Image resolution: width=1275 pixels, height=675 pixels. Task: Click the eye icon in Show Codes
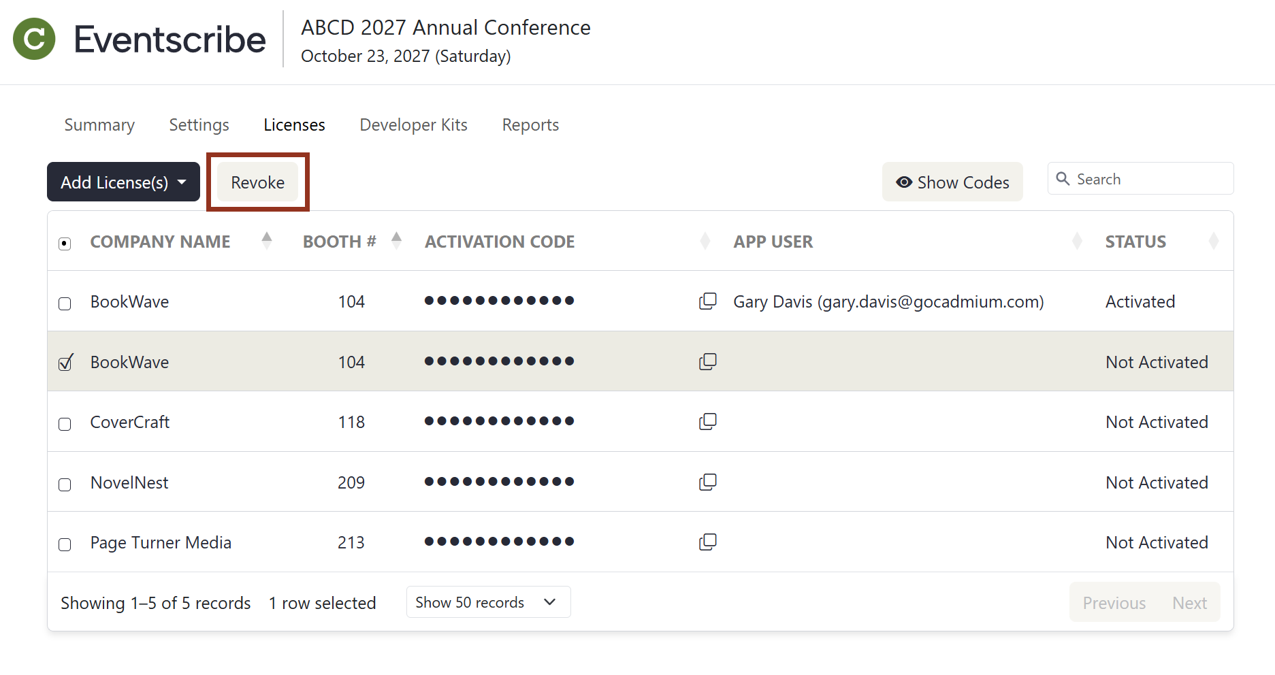[904, 182]
